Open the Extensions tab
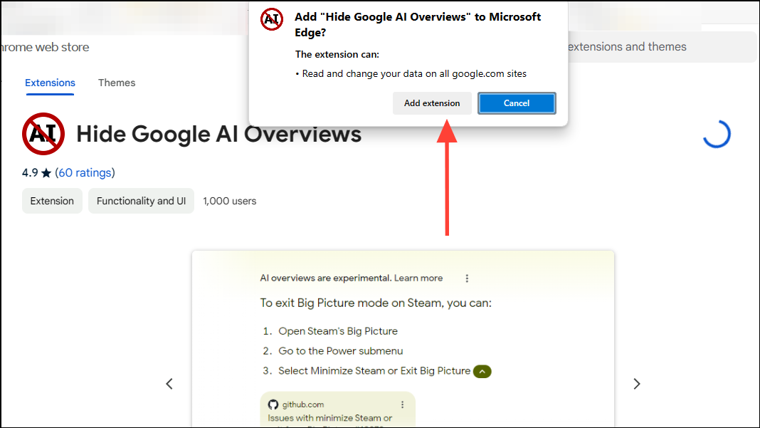The width and height of the screenshot is (760, 428). coord(50,83)
